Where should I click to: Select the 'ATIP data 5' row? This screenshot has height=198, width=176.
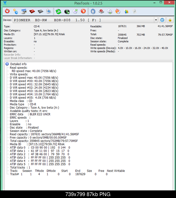point(40,164)
